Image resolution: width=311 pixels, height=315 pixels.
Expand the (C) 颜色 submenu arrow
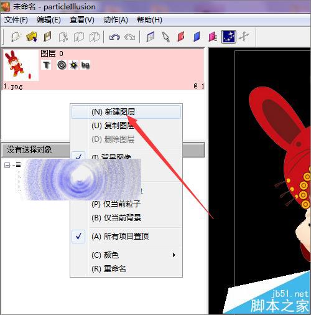click(174, 255)
